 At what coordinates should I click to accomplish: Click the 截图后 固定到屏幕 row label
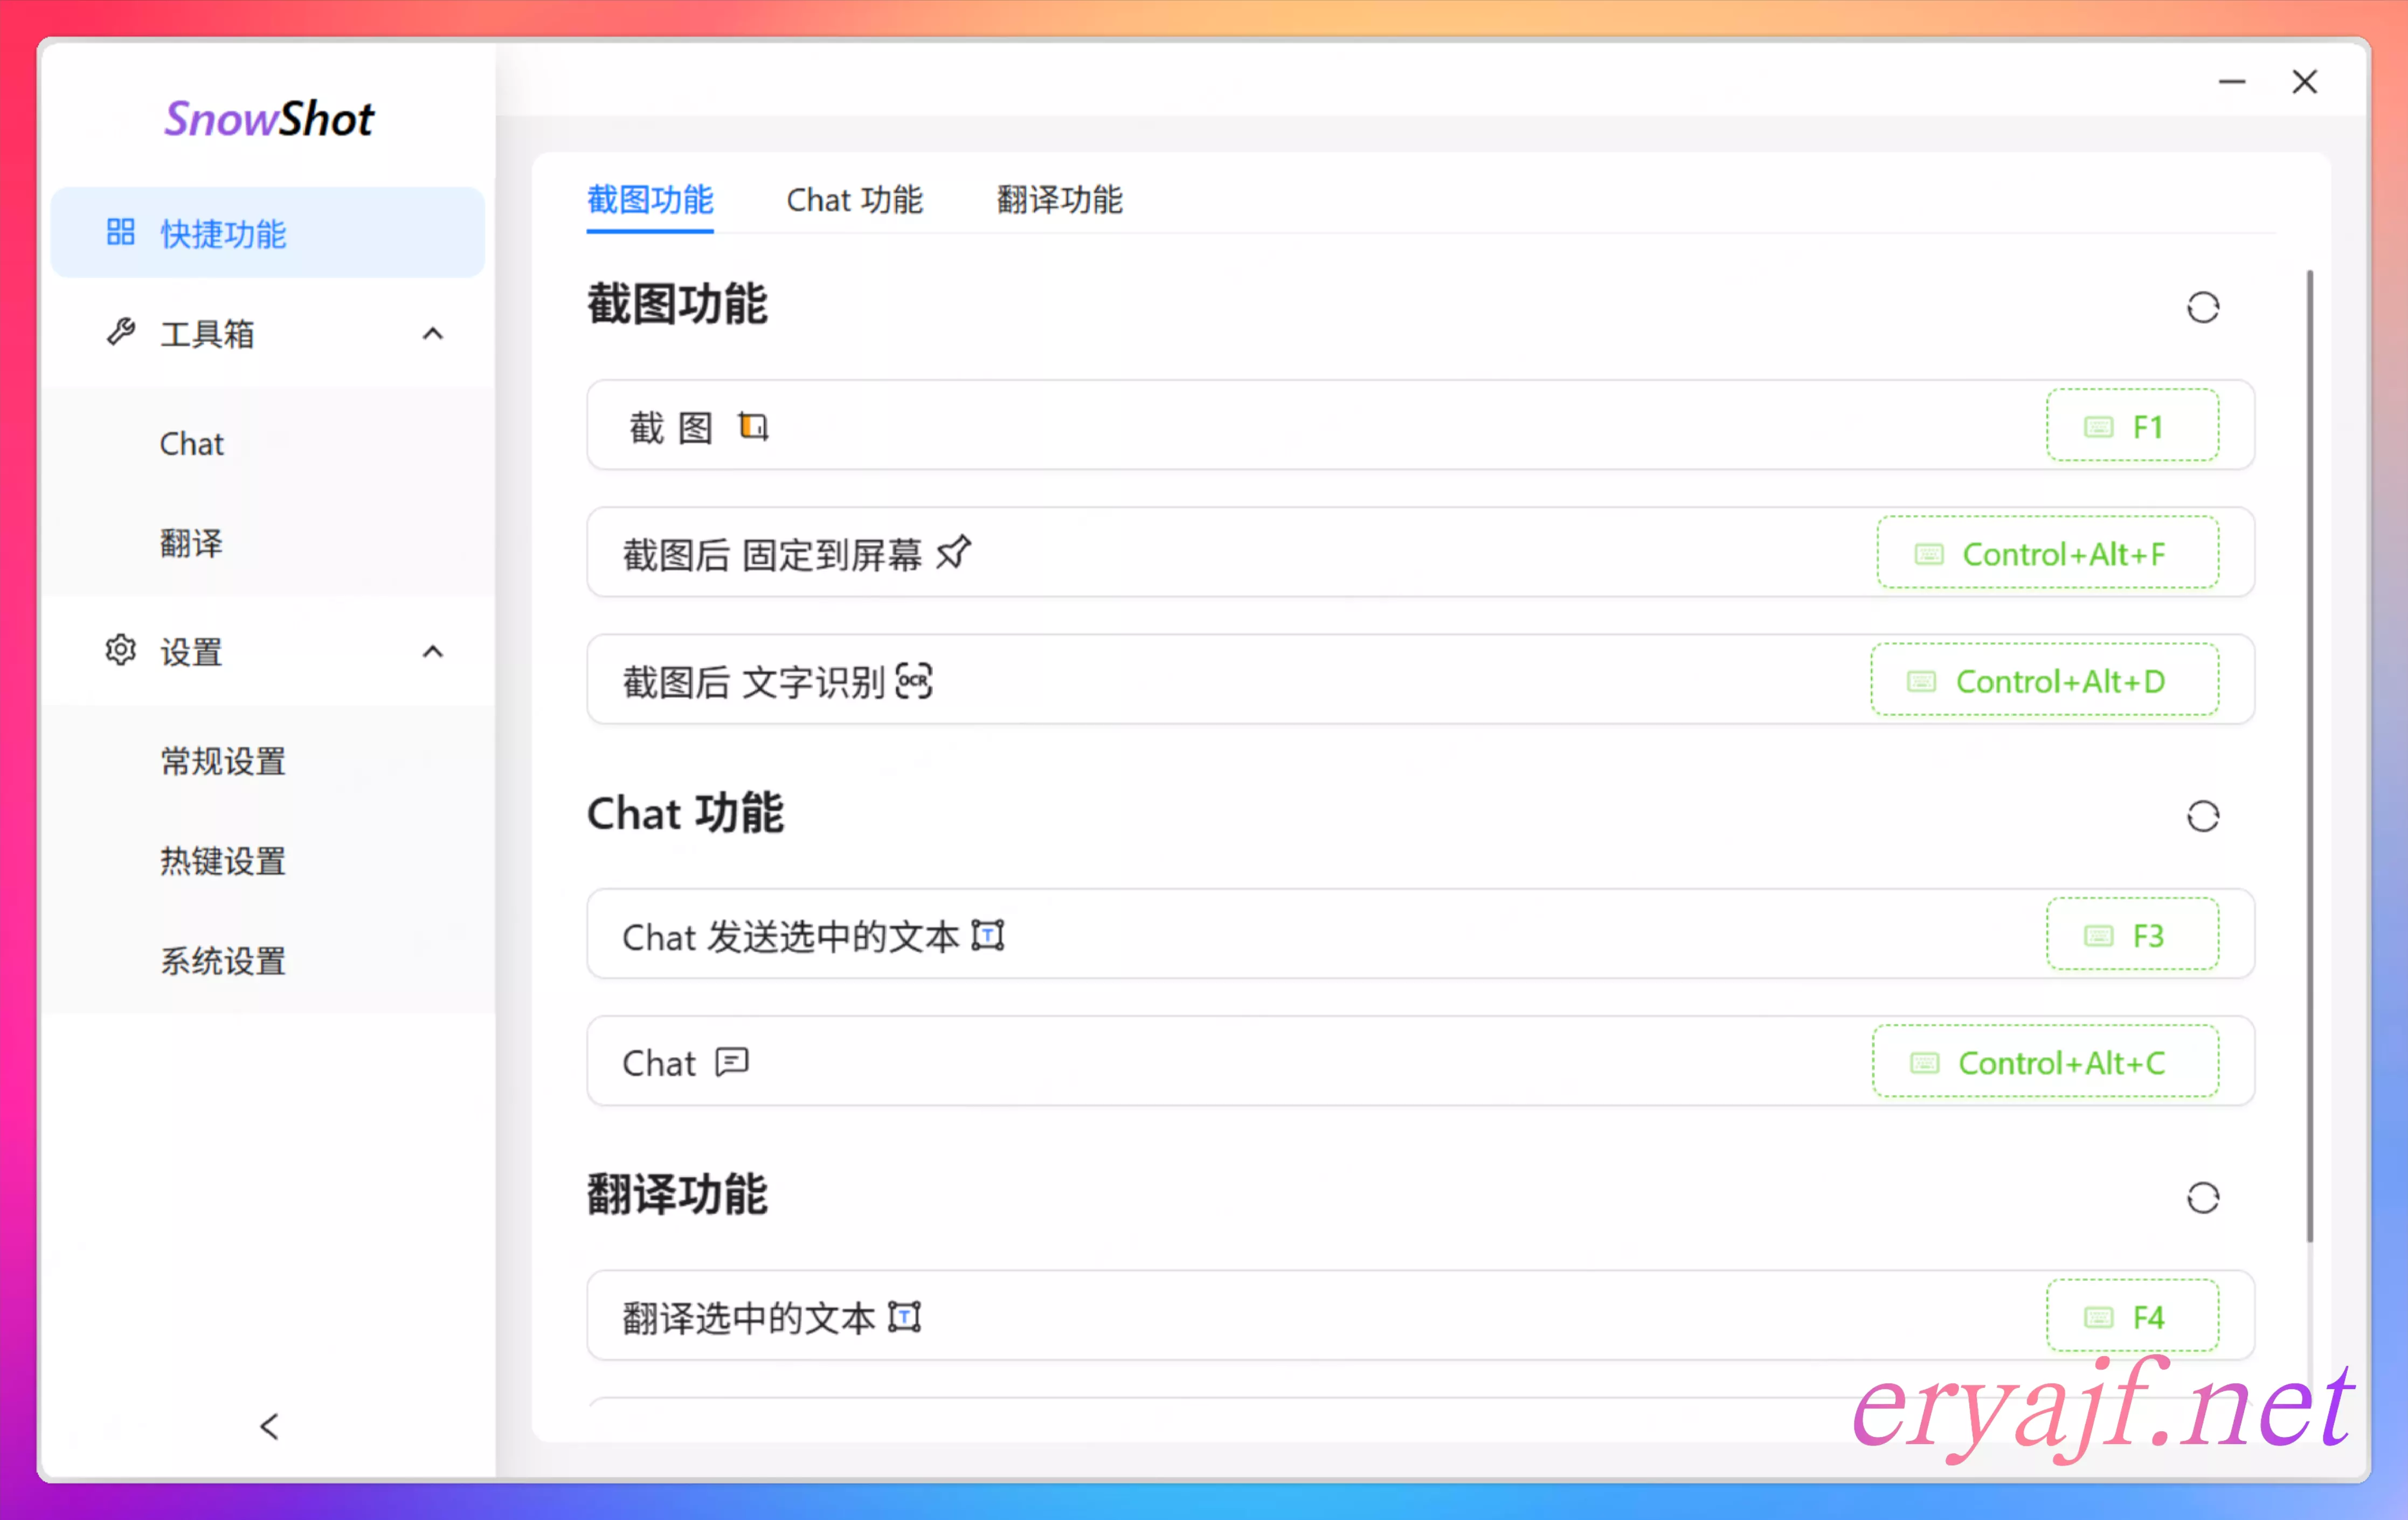pyautogui.click(x=772, y=554)
